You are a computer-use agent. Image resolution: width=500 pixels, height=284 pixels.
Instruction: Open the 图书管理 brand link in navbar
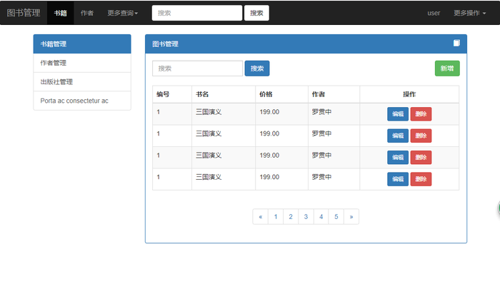(24, 13)
